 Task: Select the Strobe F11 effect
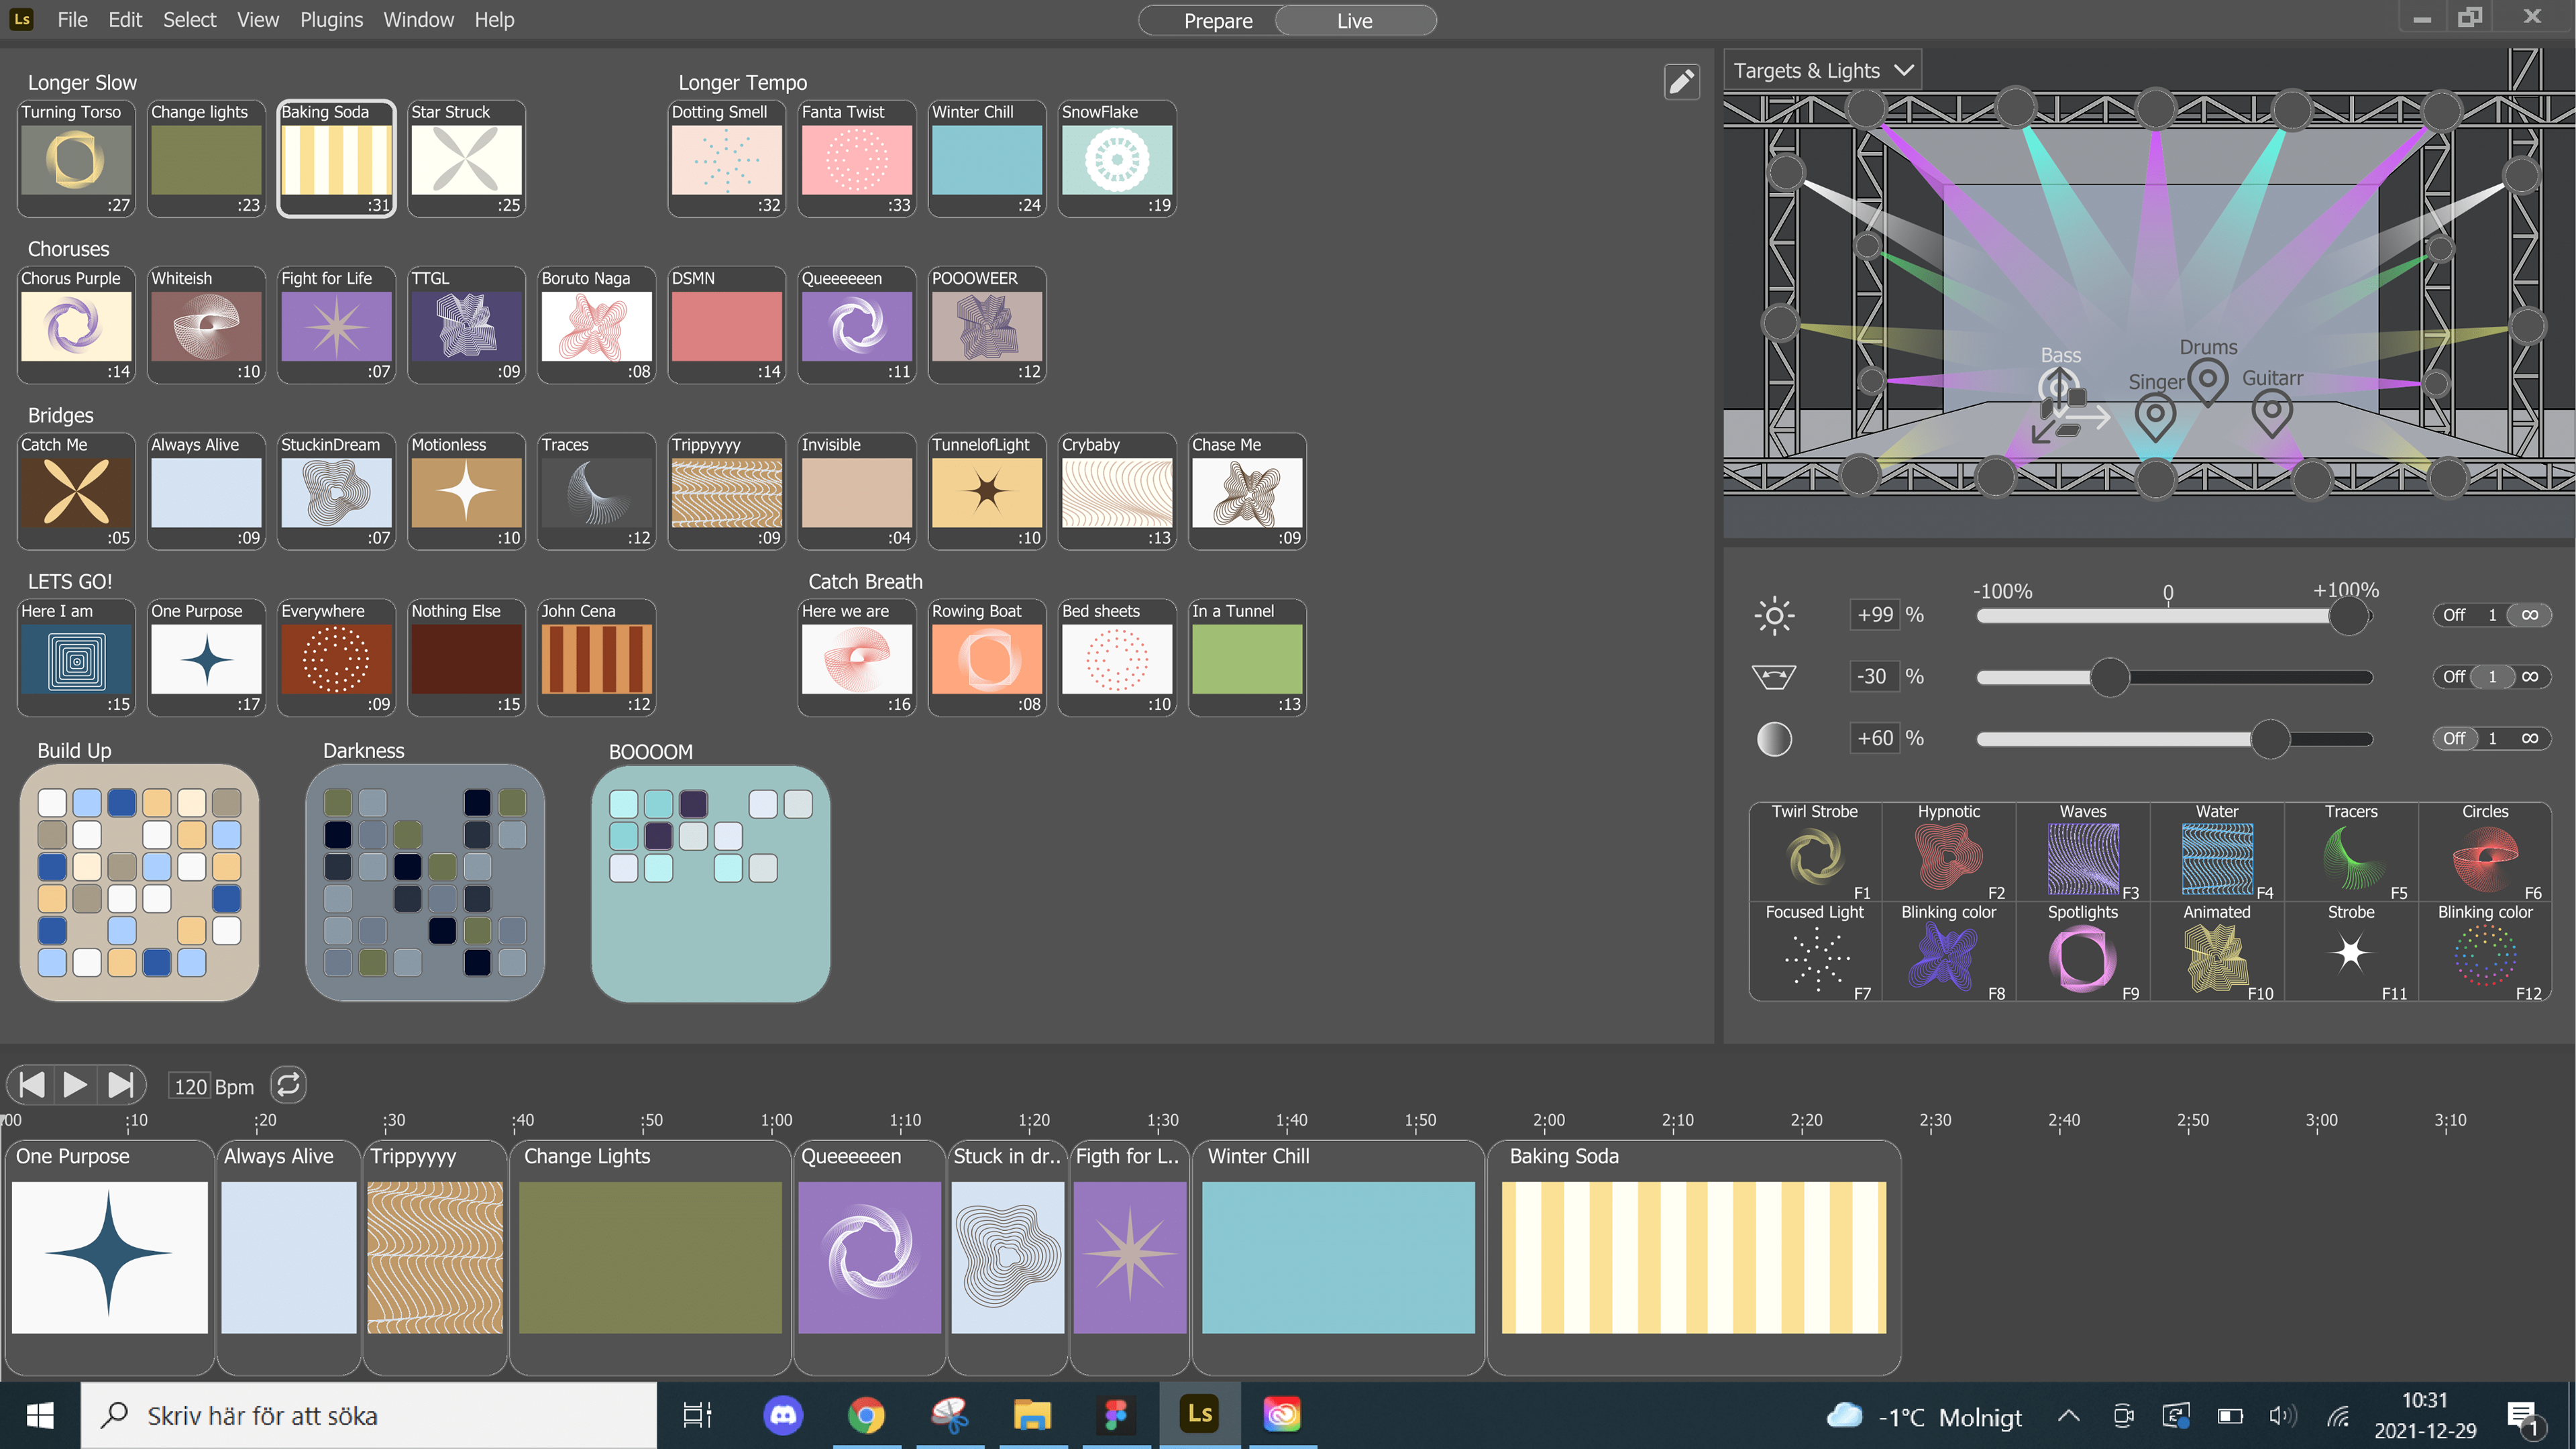[2351, 951]
